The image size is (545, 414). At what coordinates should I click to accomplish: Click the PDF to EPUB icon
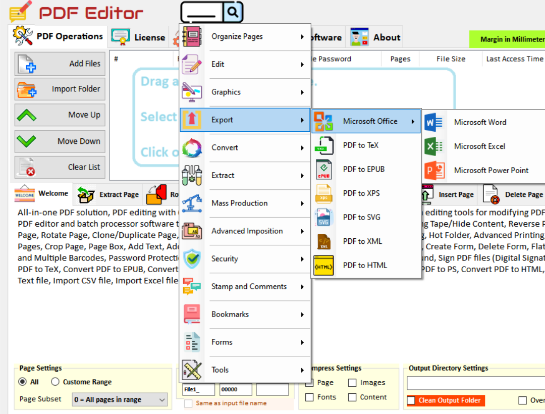(323, 169)
